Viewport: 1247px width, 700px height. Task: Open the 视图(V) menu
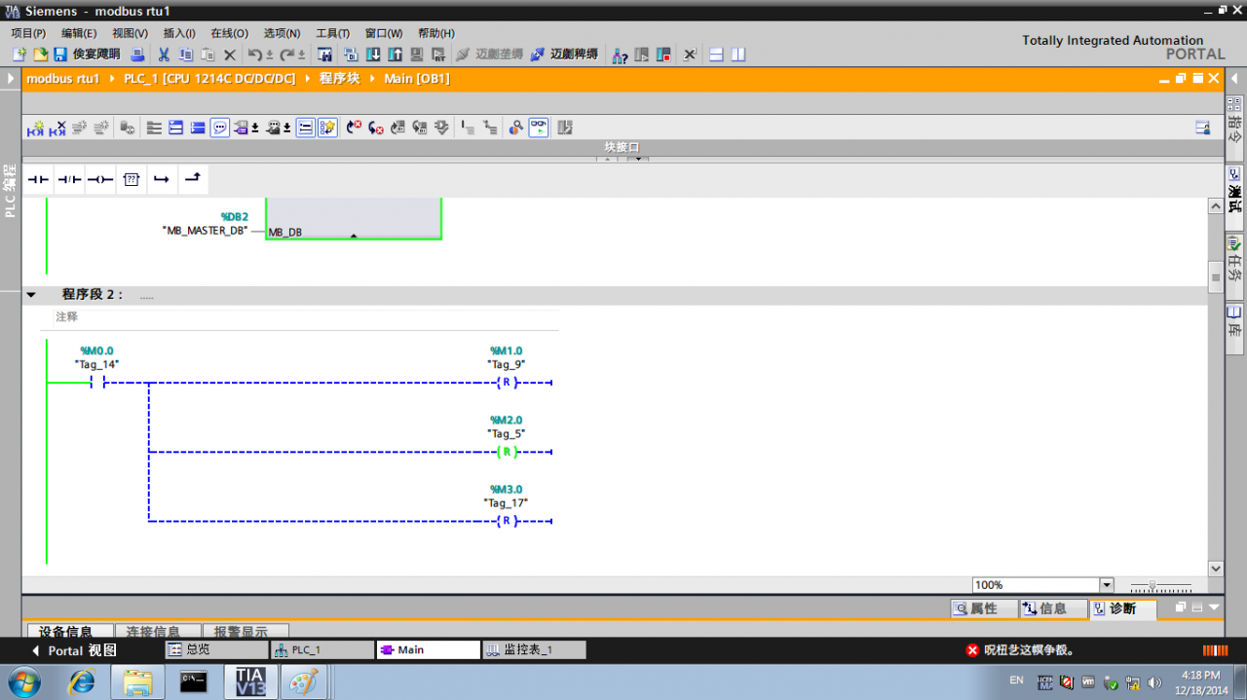click(x=130, y=33)
